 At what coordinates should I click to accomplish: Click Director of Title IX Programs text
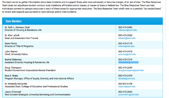[x=19, y=46]
